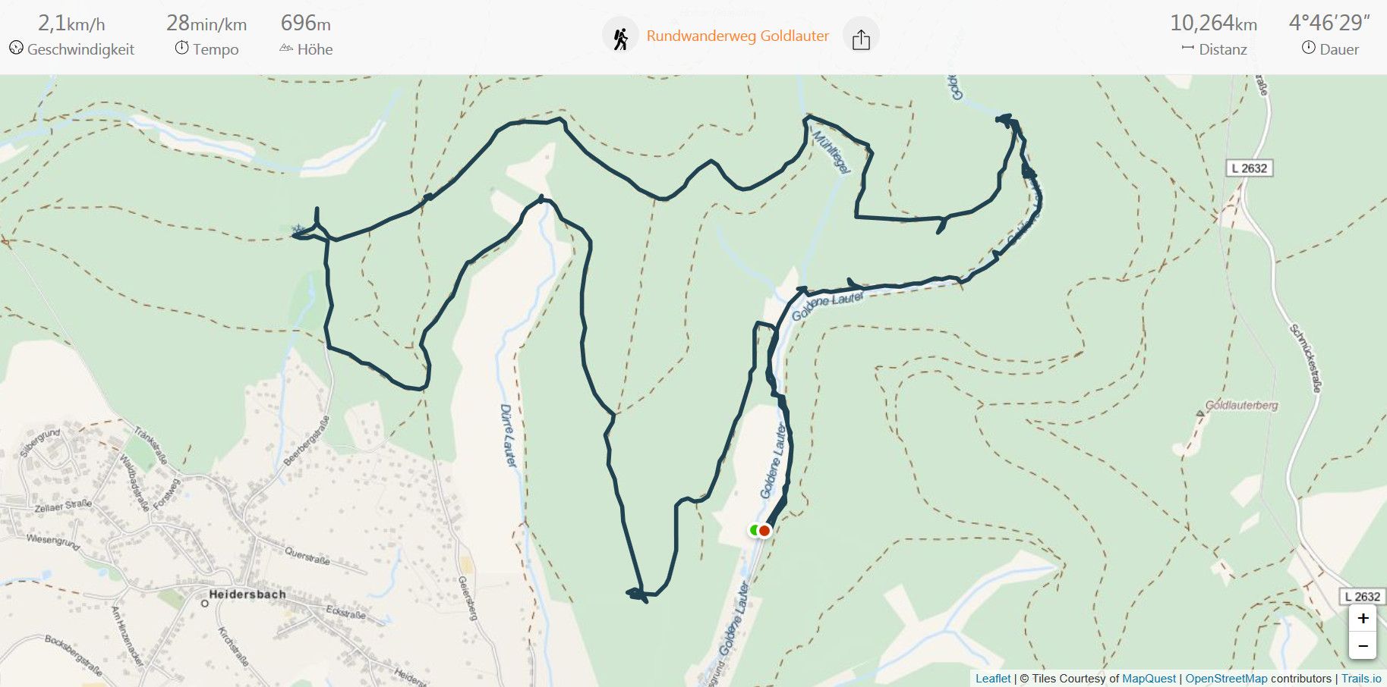Click the red end-point marker
The width and height of the screenshot is (1387, 687).
point(764,531)
